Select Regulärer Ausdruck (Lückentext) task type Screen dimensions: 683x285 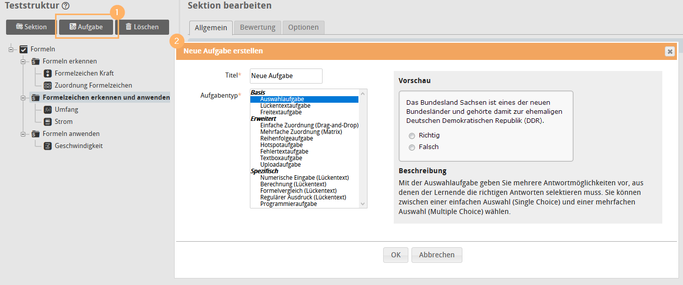(304, 197)
